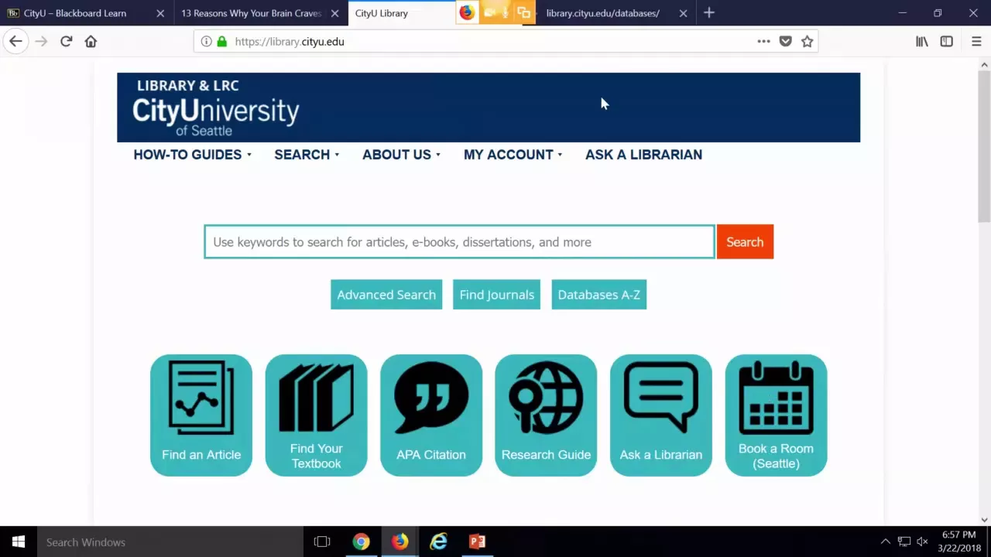
Task: Open a new tab with the plus icon
Action: [709, 13]
